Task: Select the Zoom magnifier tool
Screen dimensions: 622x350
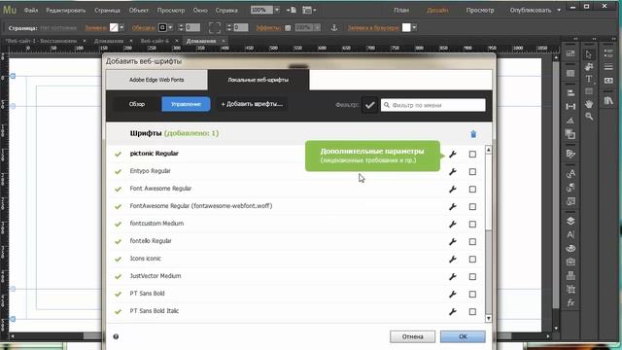Action: point(589,117)
